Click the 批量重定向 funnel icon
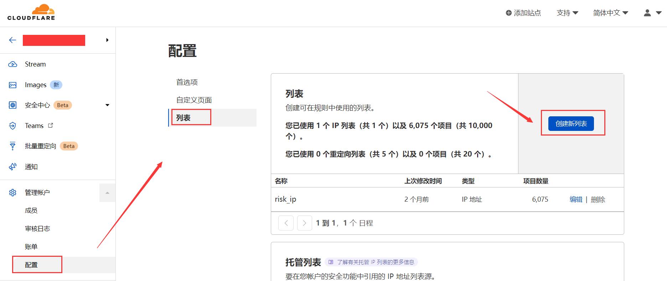Viewport: 667px width, 281px height. (12, 146)
